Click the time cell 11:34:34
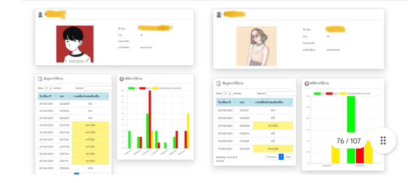408x183 pixels. pos(245,133)
